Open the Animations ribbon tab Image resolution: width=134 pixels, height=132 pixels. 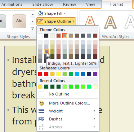[x=12, y=4]
